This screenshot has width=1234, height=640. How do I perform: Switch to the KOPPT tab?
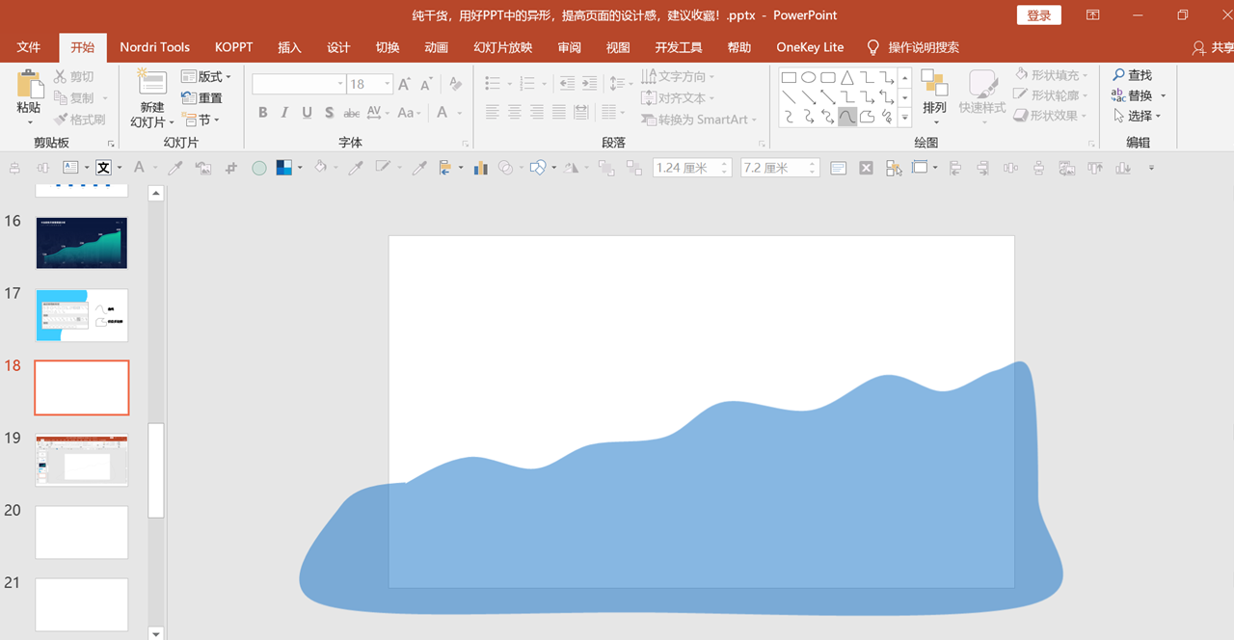(x=233, y=47)
